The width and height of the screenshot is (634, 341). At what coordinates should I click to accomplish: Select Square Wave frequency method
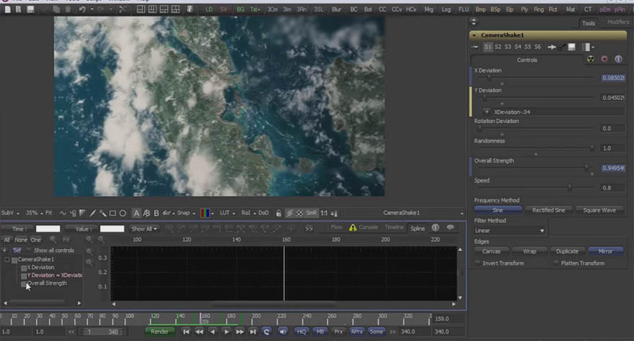(599, 210)
